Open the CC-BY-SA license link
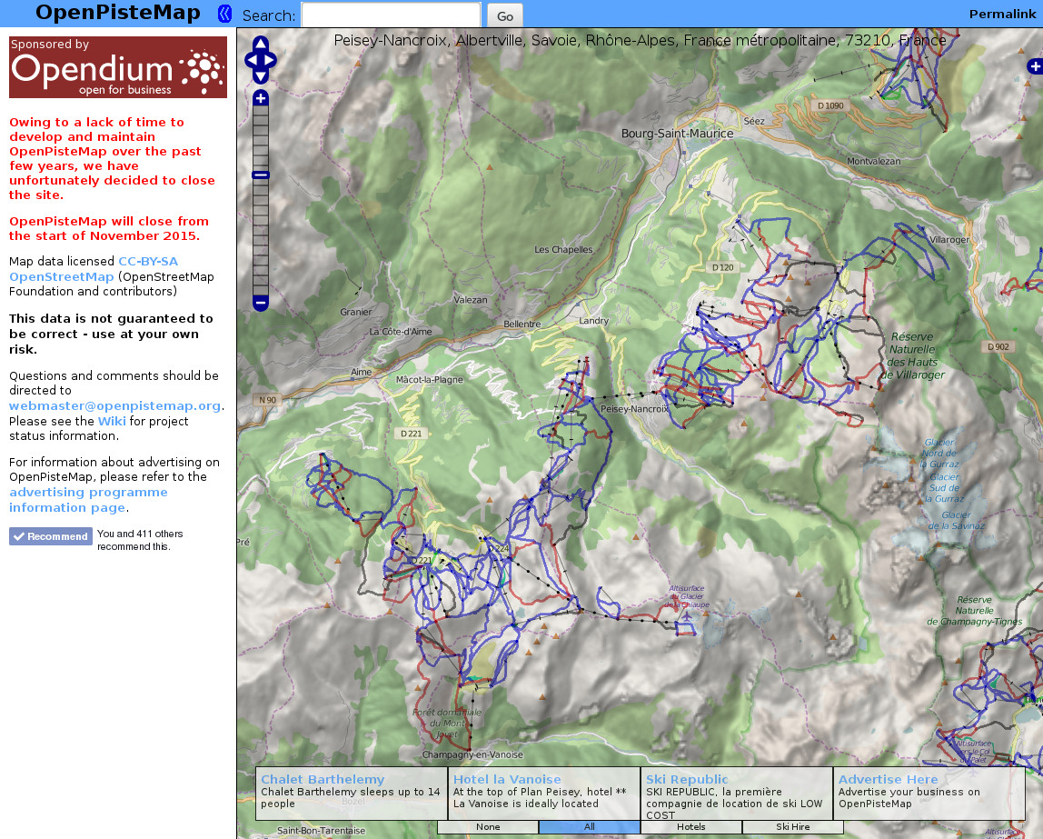Image resolution: width=1043 pixels, height=839 pixels. [148, 262]
